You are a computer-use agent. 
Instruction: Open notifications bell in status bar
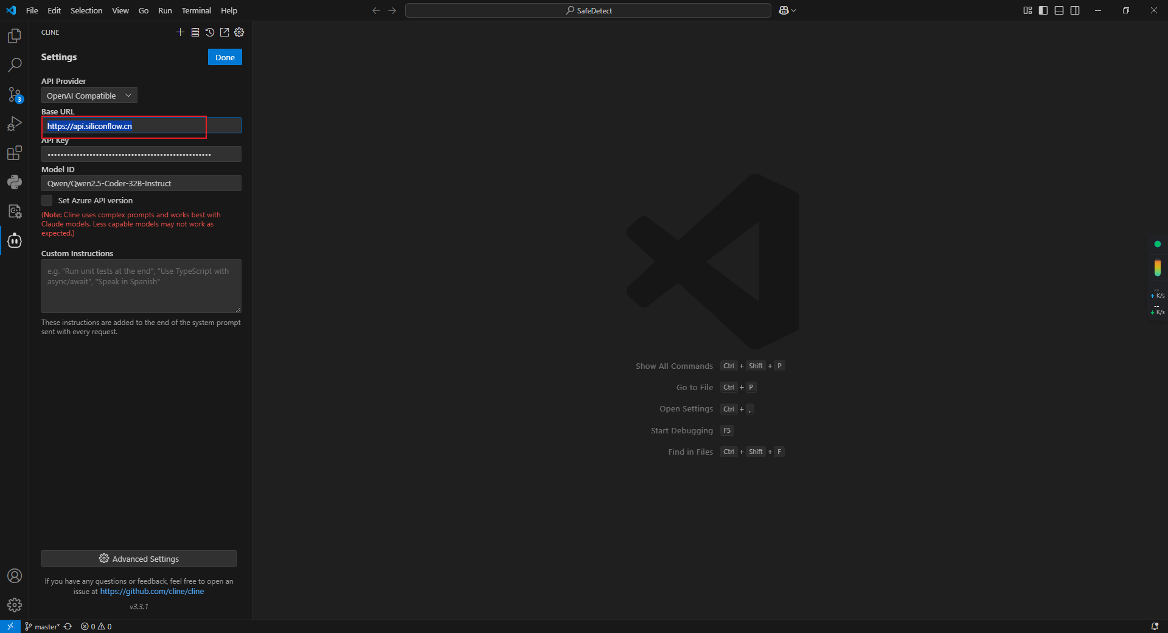[x=1155, y=626]
